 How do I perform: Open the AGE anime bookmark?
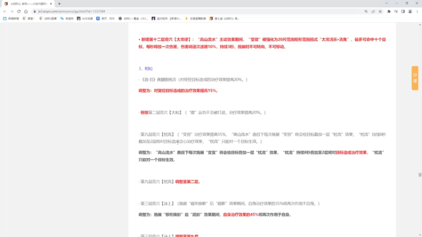pyautogui.click(x=85, y=18)
